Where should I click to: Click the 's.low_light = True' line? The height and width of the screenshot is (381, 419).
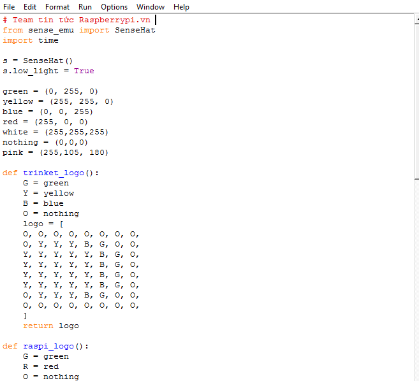pyautogui.click(x=48, y=71)
